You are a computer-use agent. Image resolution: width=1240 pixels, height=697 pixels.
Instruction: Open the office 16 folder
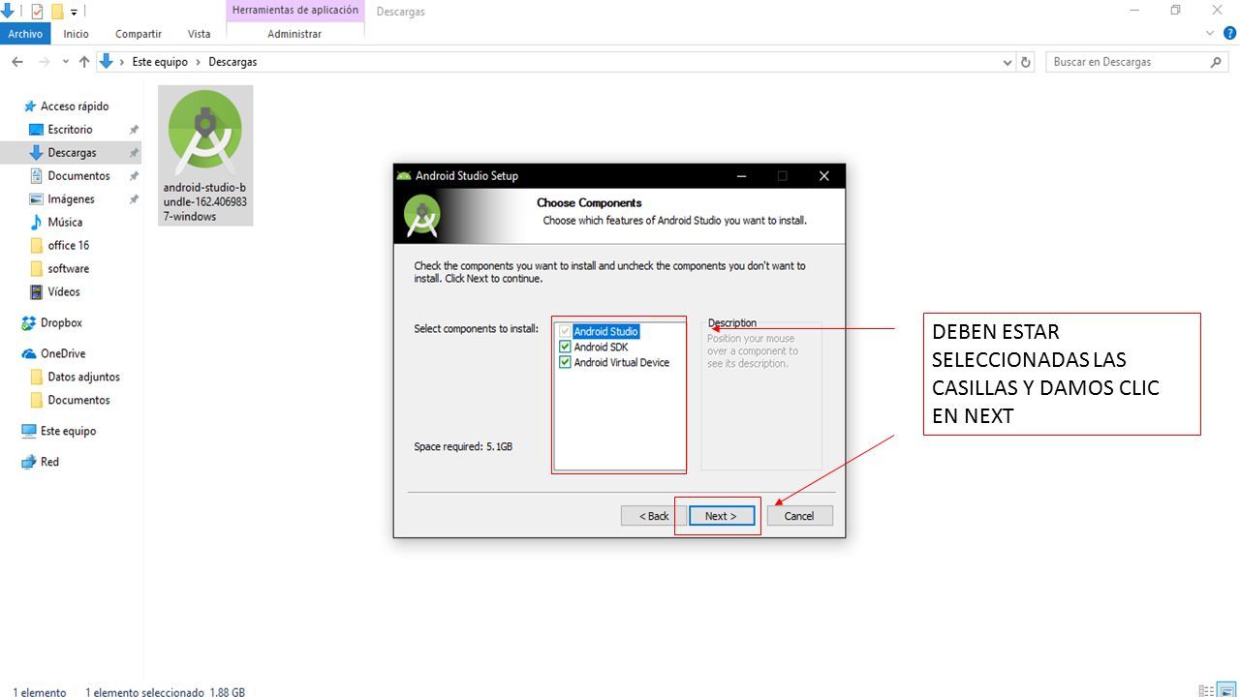pyautogui.click(x=68, y=246)
